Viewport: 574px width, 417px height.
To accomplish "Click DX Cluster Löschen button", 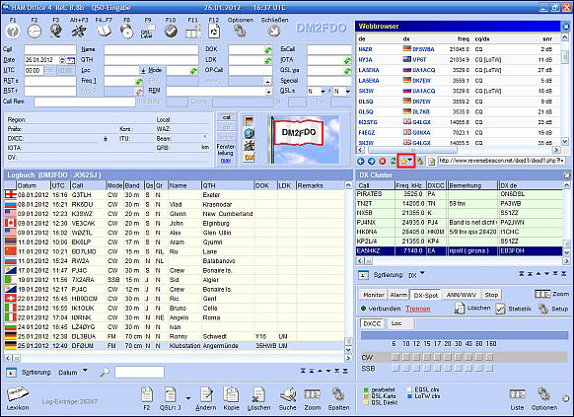I will 472,309.
